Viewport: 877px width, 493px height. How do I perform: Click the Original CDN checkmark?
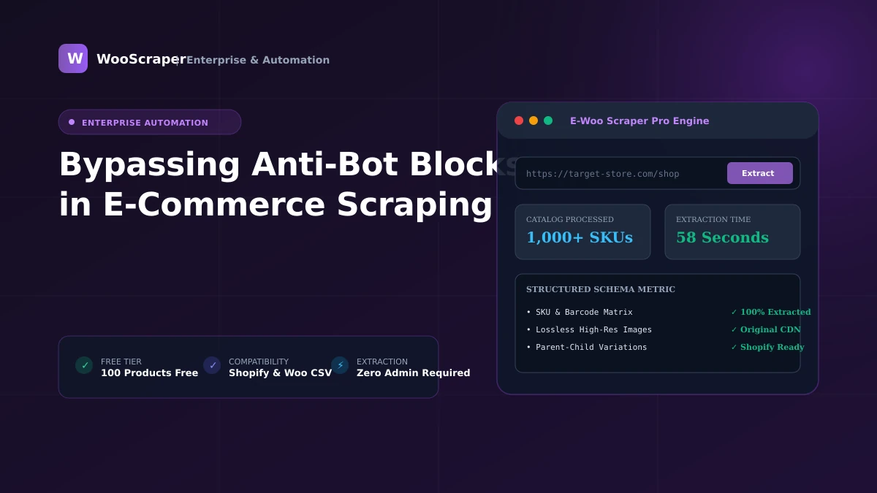click(x=734, y=329)
